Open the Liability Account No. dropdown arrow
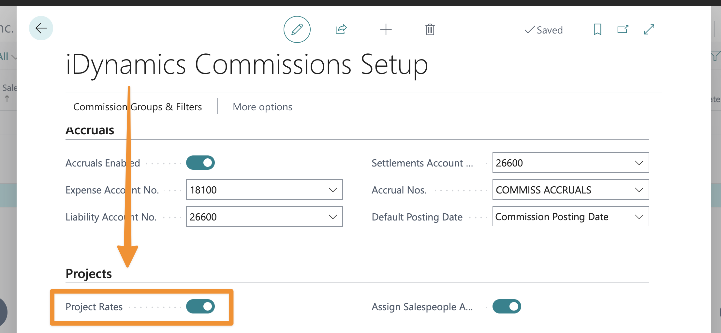 click(333, 217)
